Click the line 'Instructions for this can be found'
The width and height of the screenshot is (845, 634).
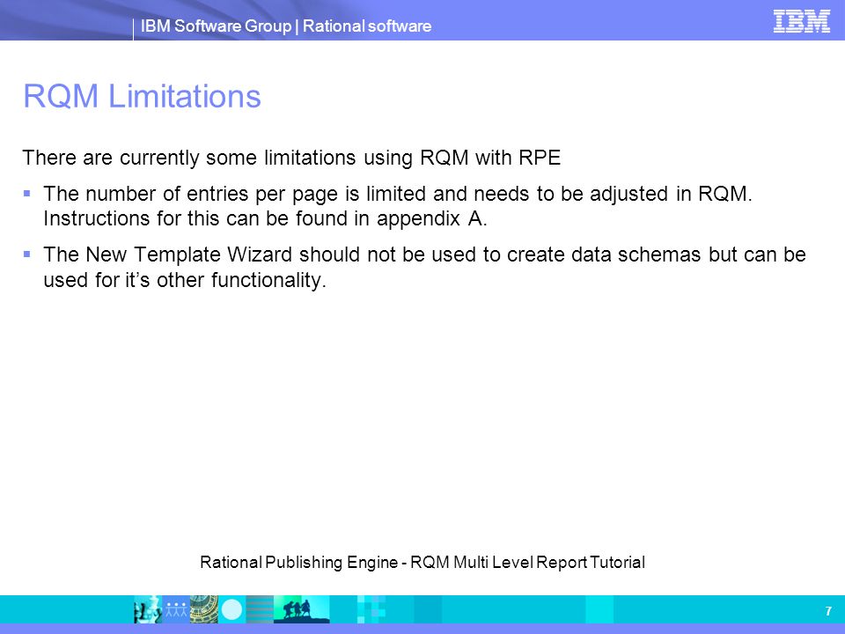265,218
